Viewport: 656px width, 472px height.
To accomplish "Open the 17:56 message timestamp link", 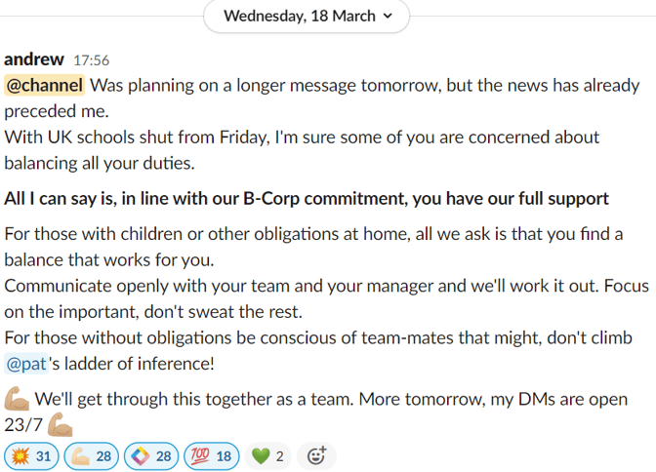I will (x=91, y=60).
